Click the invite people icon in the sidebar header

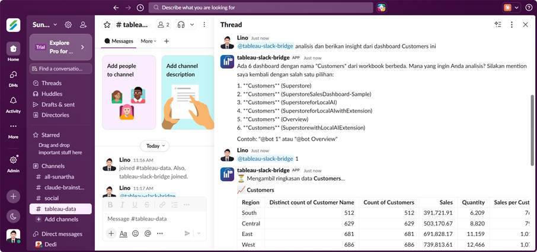[83, 25]
